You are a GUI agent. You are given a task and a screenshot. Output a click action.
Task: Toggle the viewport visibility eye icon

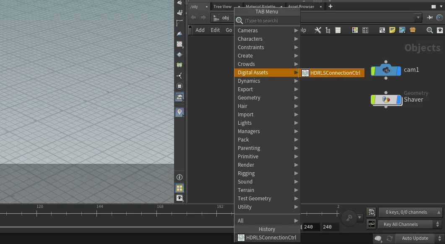(180, 198)
